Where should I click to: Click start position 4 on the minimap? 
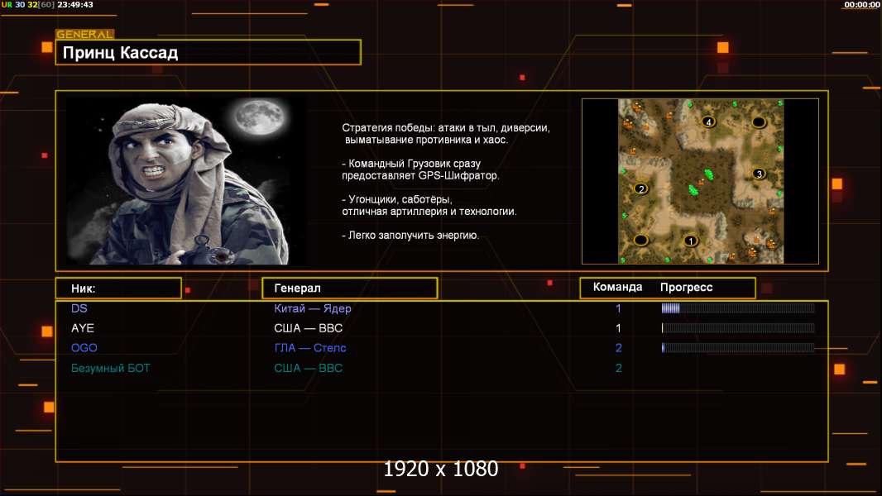point(709,122)
